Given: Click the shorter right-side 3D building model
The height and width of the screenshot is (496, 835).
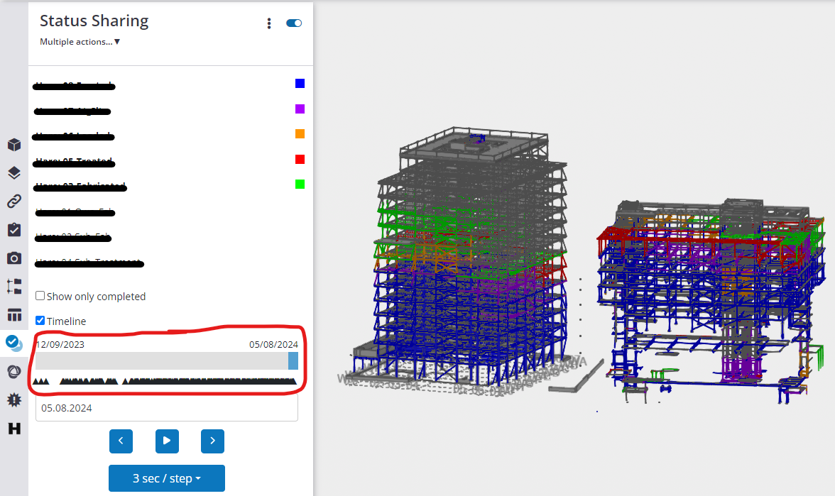Looking at the screenshot, I should (x=711, y=301).
